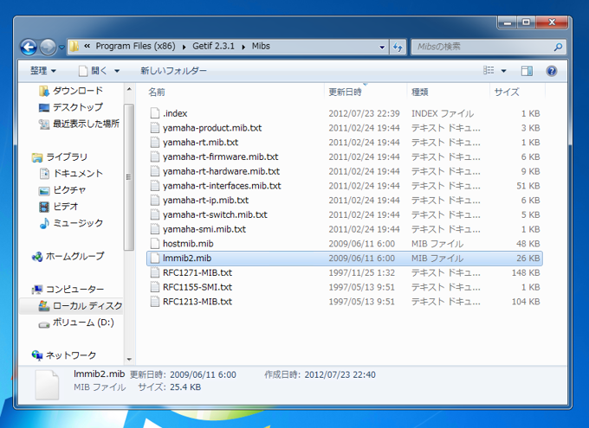The width and height of the screenshot is (589, 428).
Task: Click the hostmib.mib file icon
Action: coord(155,244)
